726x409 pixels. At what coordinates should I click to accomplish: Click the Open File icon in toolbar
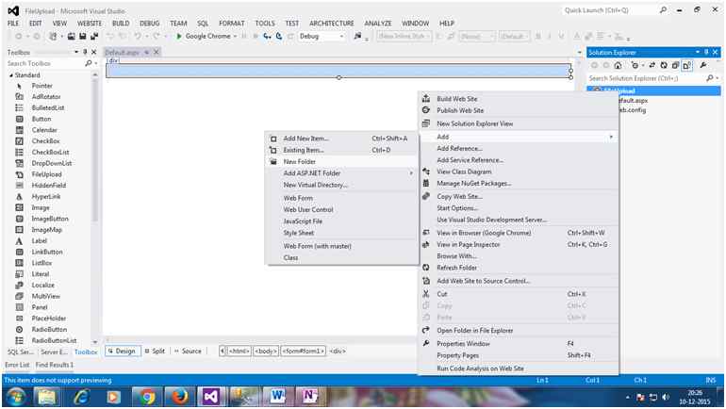pos(72,36)
